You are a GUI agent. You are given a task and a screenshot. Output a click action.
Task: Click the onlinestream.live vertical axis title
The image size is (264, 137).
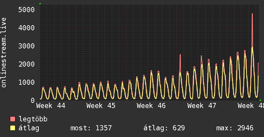coord(4,53)
